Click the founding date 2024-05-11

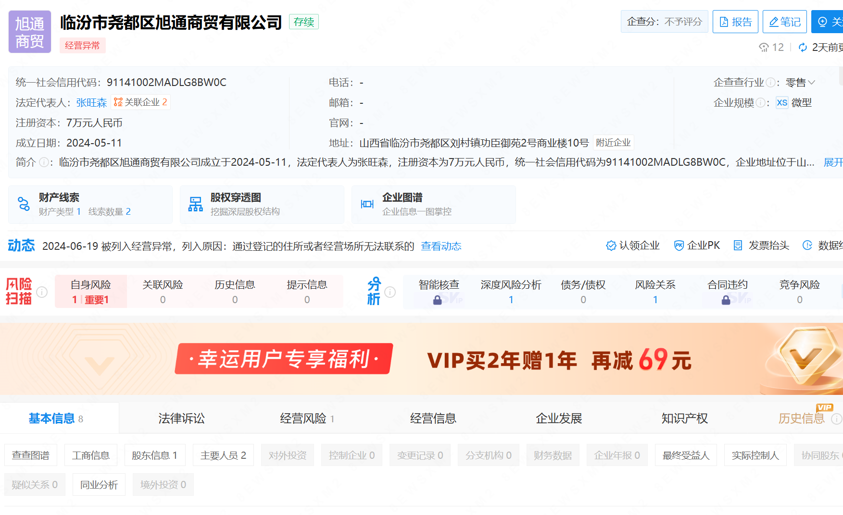(94, 143)
